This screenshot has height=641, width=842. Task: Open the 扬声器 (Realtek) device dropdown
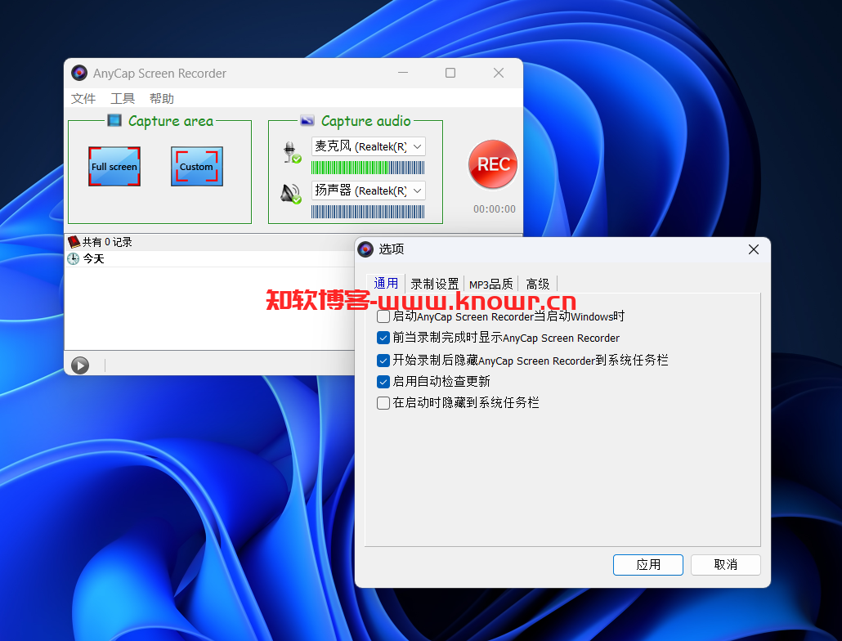(x=369, y=191)
